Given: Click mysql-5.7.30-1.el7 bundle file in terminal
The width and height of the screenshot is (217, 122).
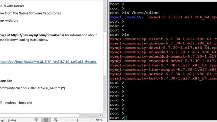Looking at the screenshot, I should click(183, 17).
